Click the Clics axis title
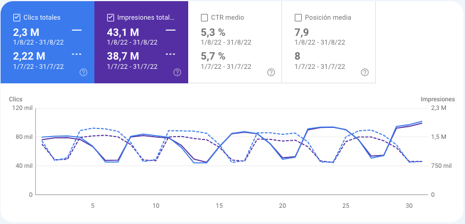 click(x=16, y=99)
